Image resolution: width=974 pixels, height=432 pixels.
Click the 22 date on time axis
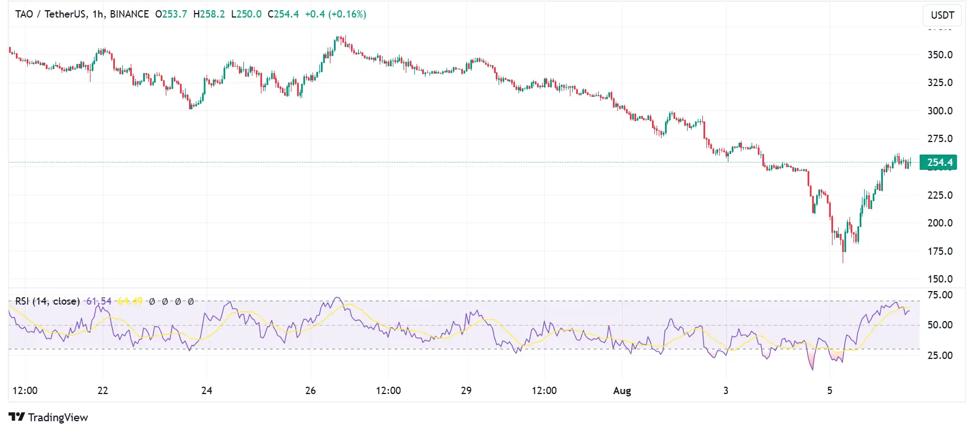tap(102, 391)
